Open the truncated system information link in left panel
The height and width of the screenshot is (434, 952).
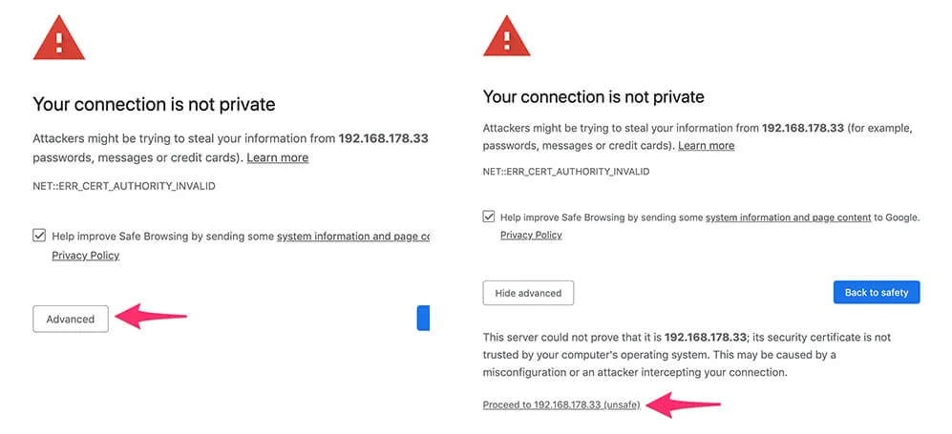pyautogui.click(x=353, y=237)
